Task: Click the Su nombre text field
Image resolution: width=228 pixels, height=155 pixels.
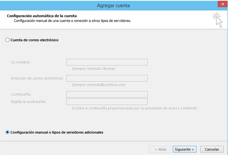Action: click(x=107, y=62)
